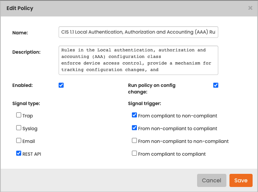Uncheck the REST API signal type

tap(19, 153)
